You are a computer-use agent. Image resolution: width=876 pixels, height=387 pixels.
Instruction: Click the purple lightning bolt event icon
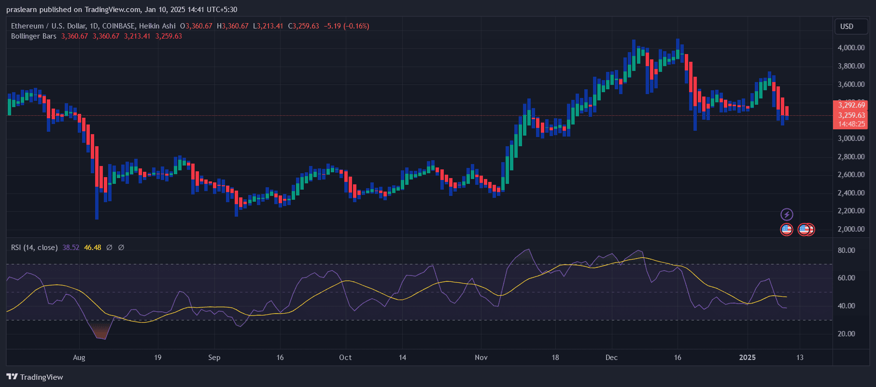click(x=787, y=214)
